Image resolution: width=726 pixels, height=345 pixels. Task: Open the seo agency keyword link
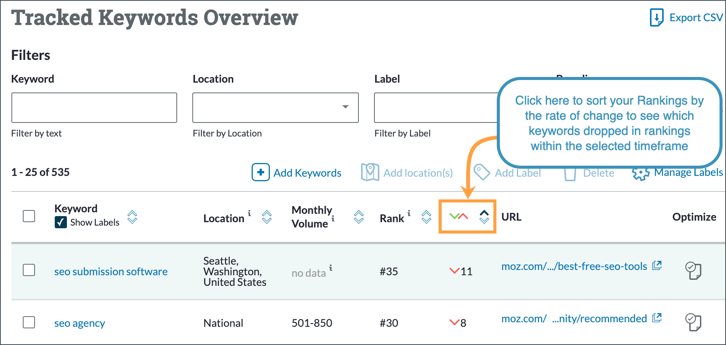(79, 323)
